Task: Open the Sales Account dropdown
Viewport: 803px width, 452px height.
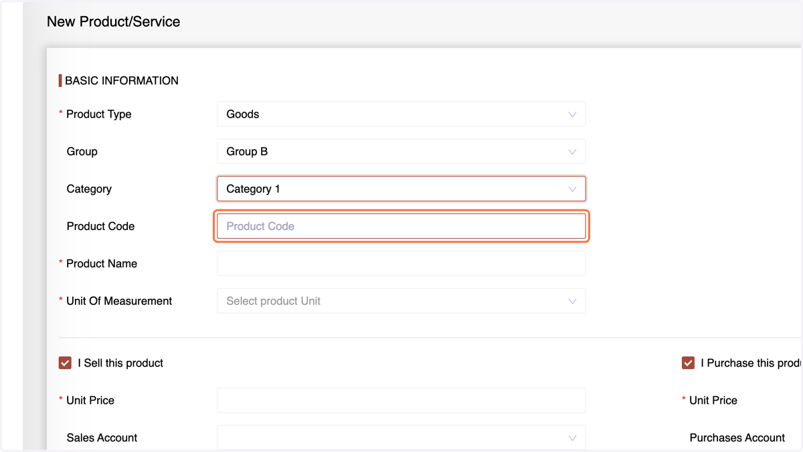Action: (401, 438)
